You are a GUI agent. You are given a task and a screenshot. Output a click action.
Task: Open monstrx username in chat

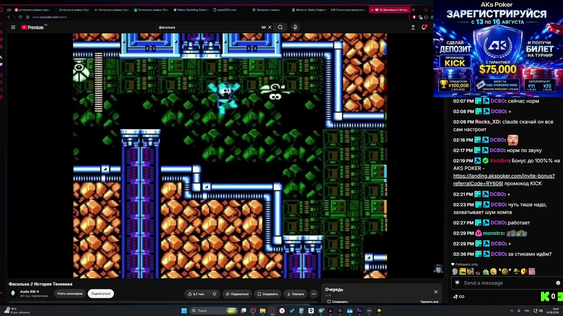click(x=493, y=233)
